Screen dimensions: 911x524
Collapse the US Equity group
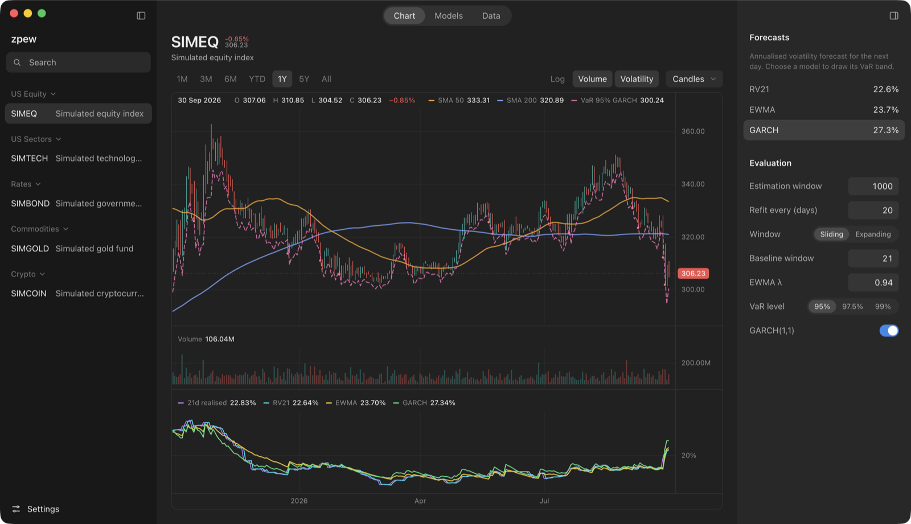click(33, 94)
